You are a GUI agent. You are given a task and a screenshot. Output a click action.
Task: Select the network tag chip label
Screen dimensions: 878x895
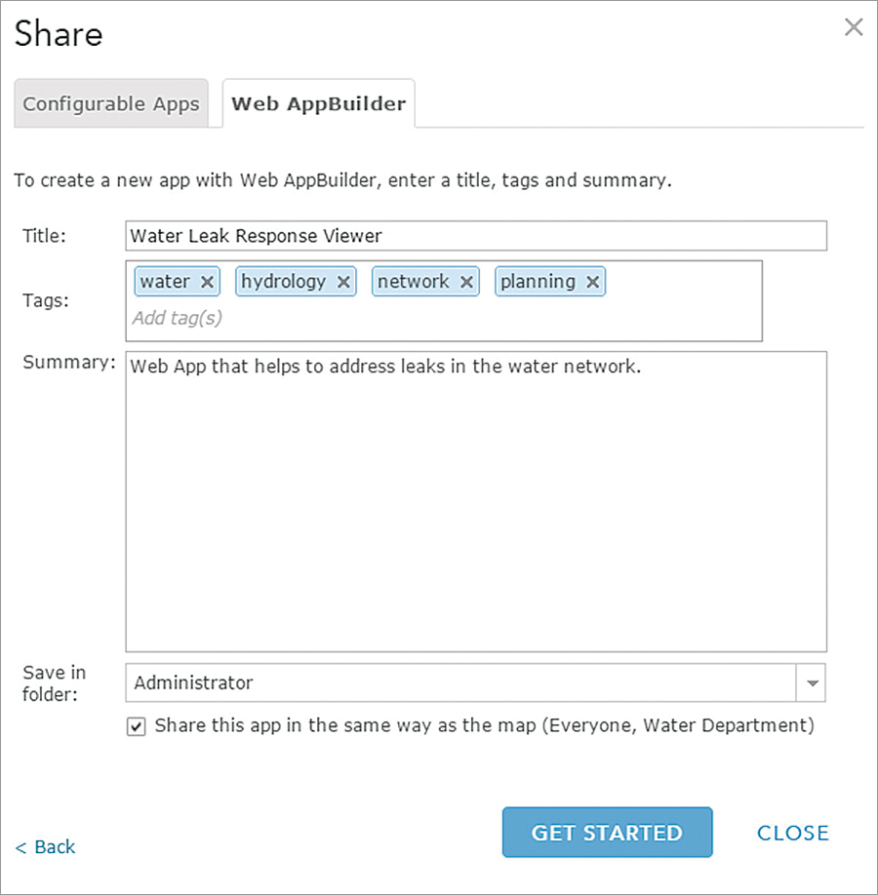(x=414, y=282)
